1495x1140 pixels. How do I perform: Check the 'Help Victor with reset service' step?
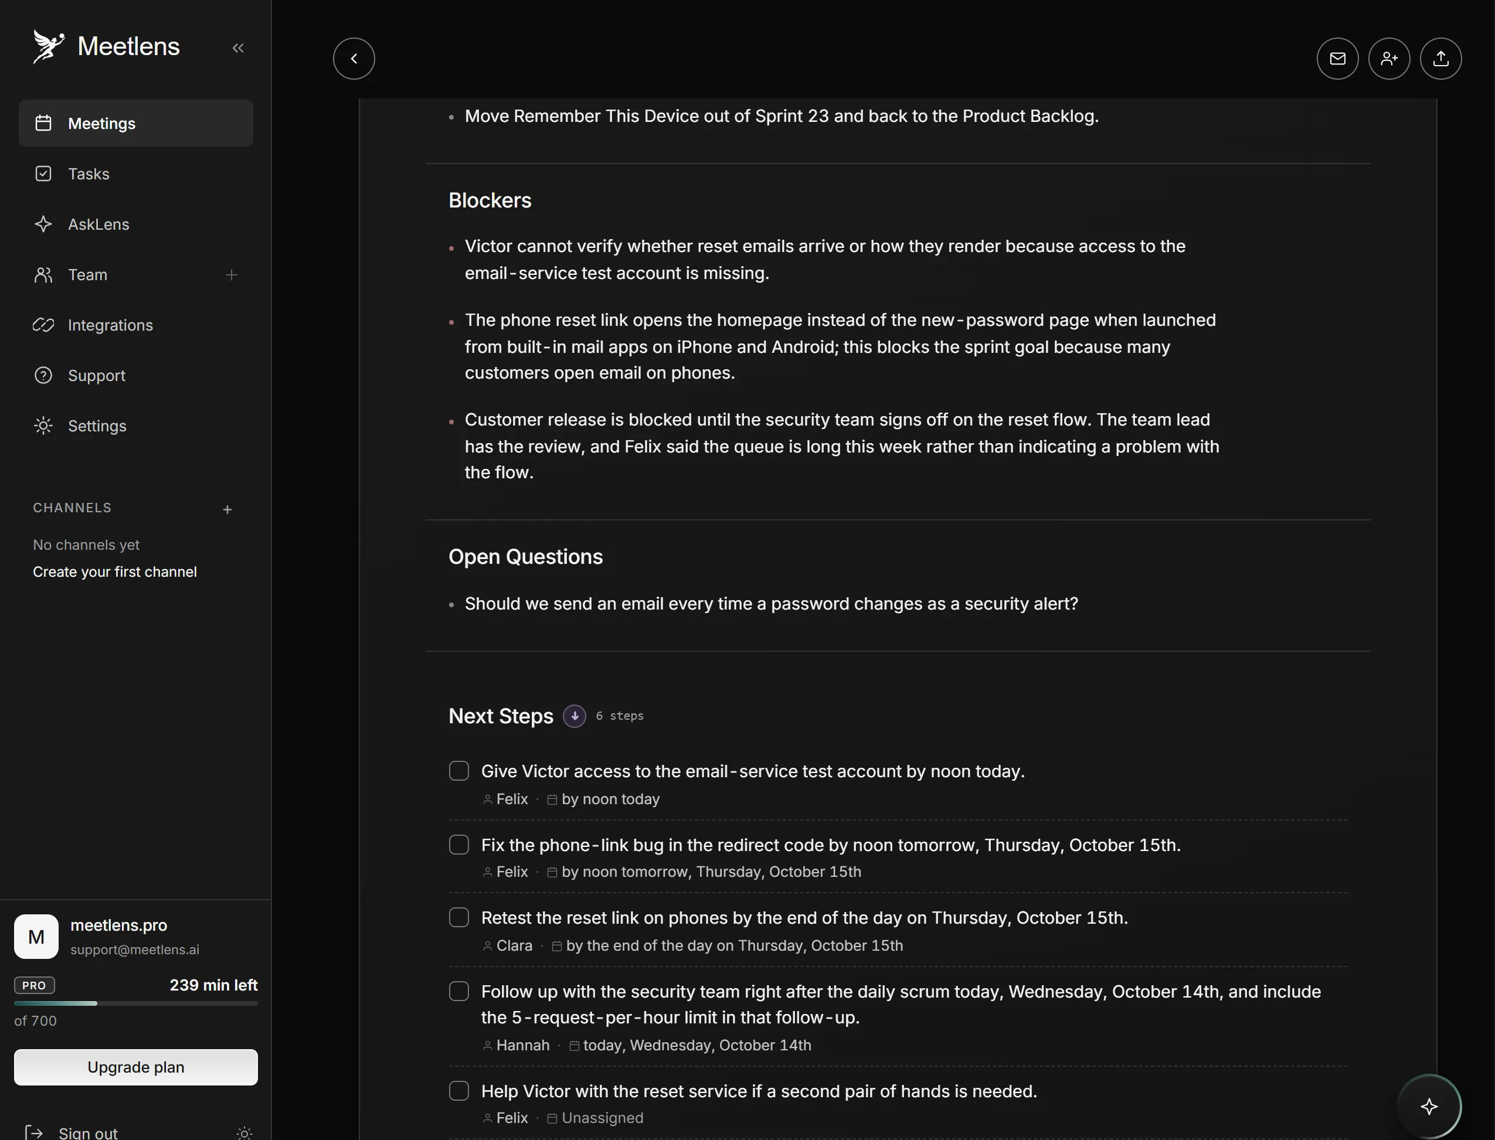click(458, 1091)
